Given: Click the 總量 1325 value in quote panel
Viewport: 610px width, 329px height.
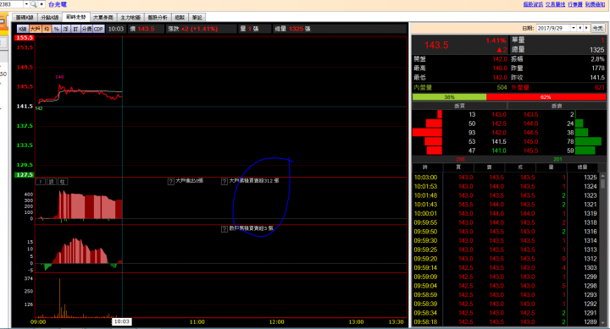Looking at the screenshot, I should [596, 50].
